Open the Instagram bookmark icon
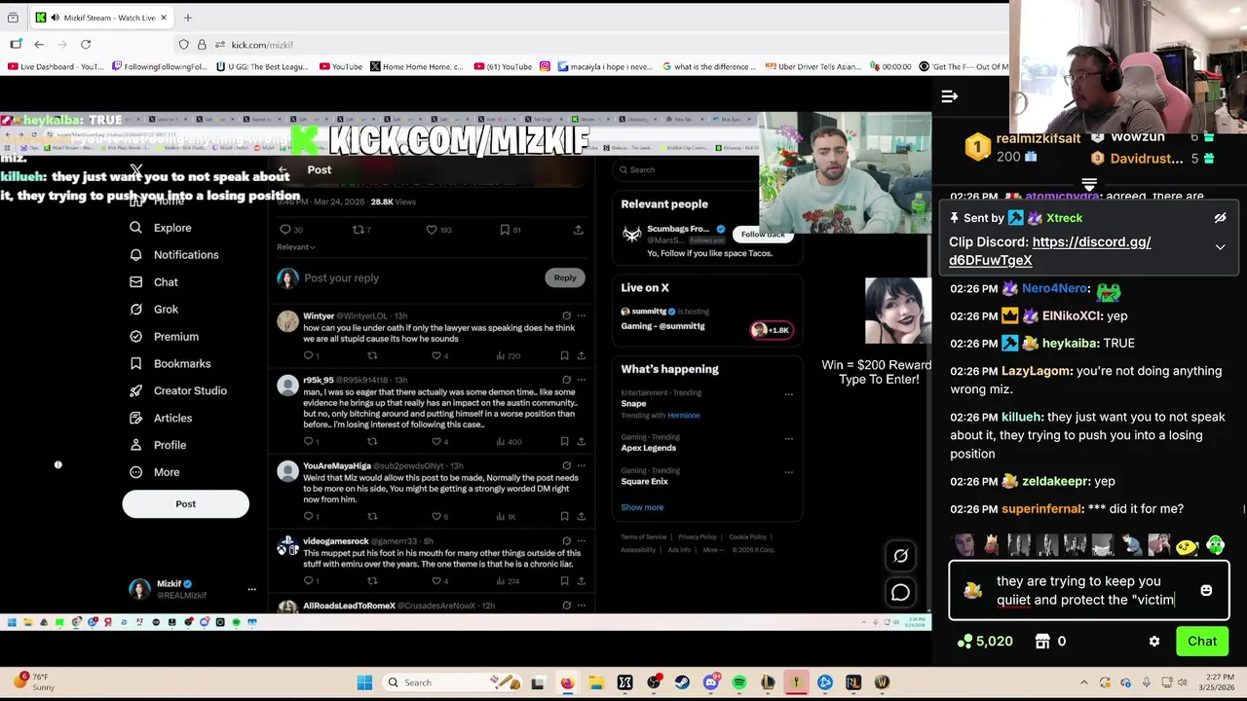The image size is (1247, 701). 545,67
